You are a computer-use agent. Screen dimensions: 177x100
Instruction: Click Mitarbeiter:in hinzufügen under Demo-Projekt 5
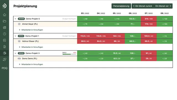pos(32,30)
